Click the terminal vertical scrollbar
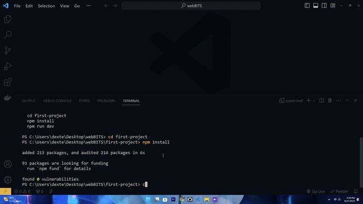 coord(361,163)
